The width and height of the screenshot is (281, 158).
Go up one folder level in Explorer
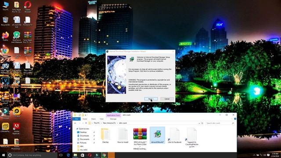(86, 123)
